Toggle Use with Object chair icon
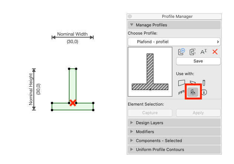234x164 pixels. [x=193, y=92]
